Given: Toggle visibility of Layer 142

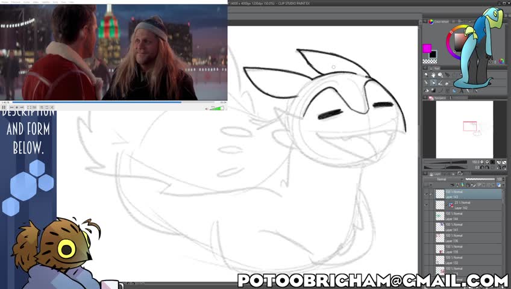Looking at the screenshot, I should click(426, 205).
